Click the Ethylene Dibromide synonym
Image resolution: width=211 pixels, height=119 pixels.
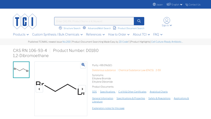coord(102,82)
